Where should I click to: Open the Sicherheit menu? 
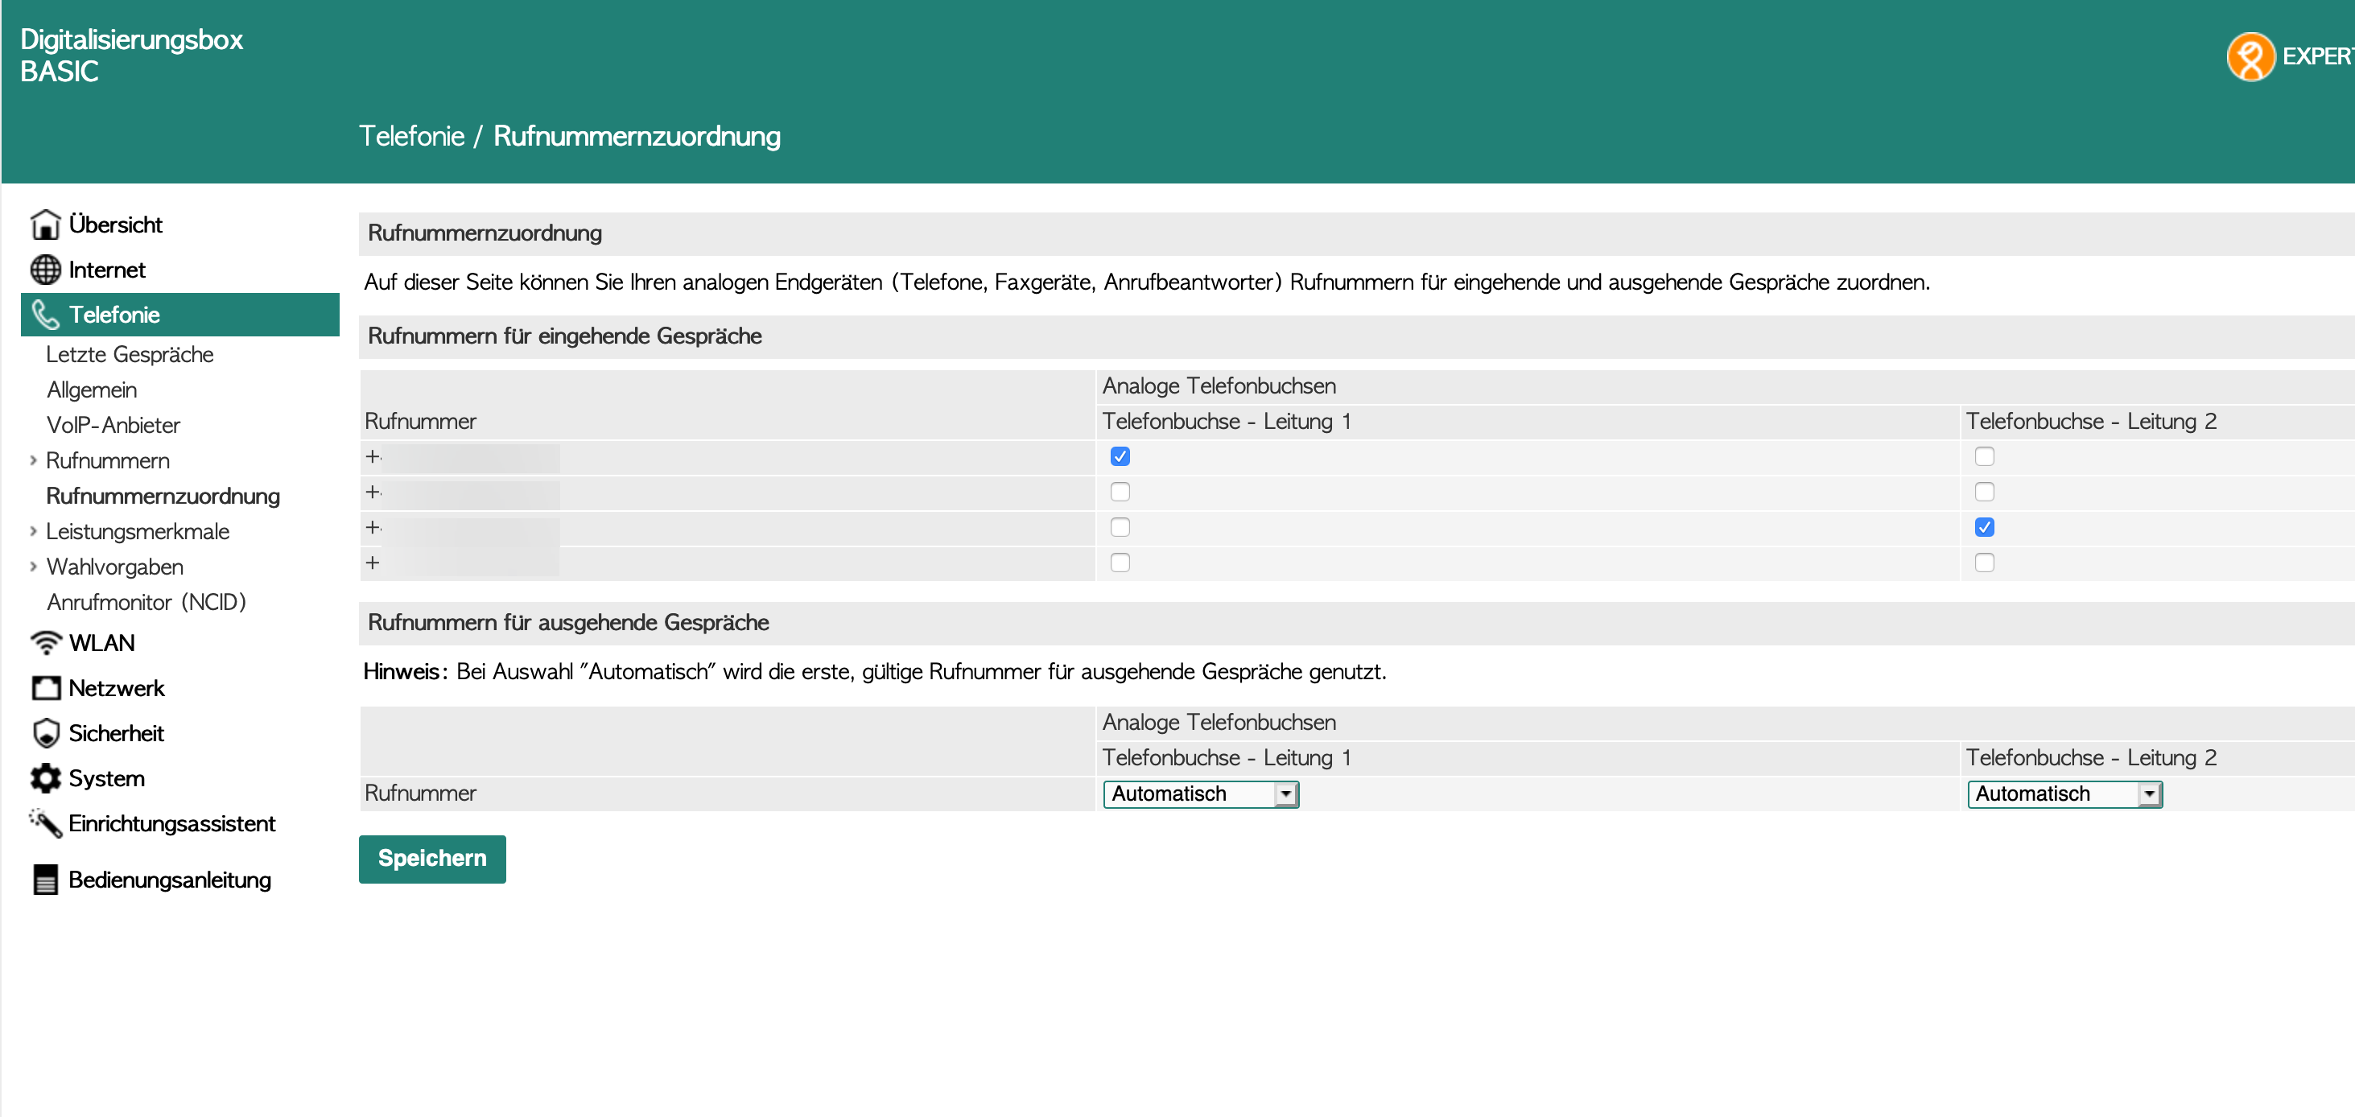point(116,733)
